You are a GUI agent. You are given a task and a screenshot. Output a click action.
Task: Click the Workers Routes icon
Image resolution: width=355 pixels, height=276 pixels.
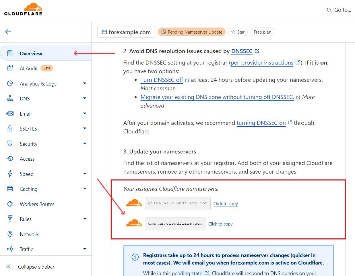click(x=10, y=204)
